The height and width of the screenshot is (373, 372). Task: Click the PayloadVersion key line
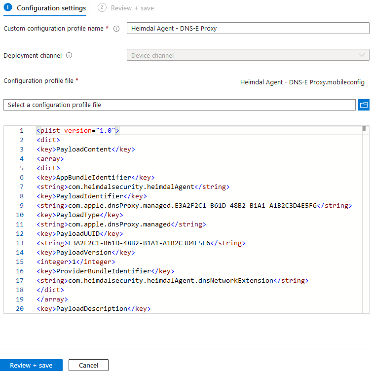coord(86,253)
